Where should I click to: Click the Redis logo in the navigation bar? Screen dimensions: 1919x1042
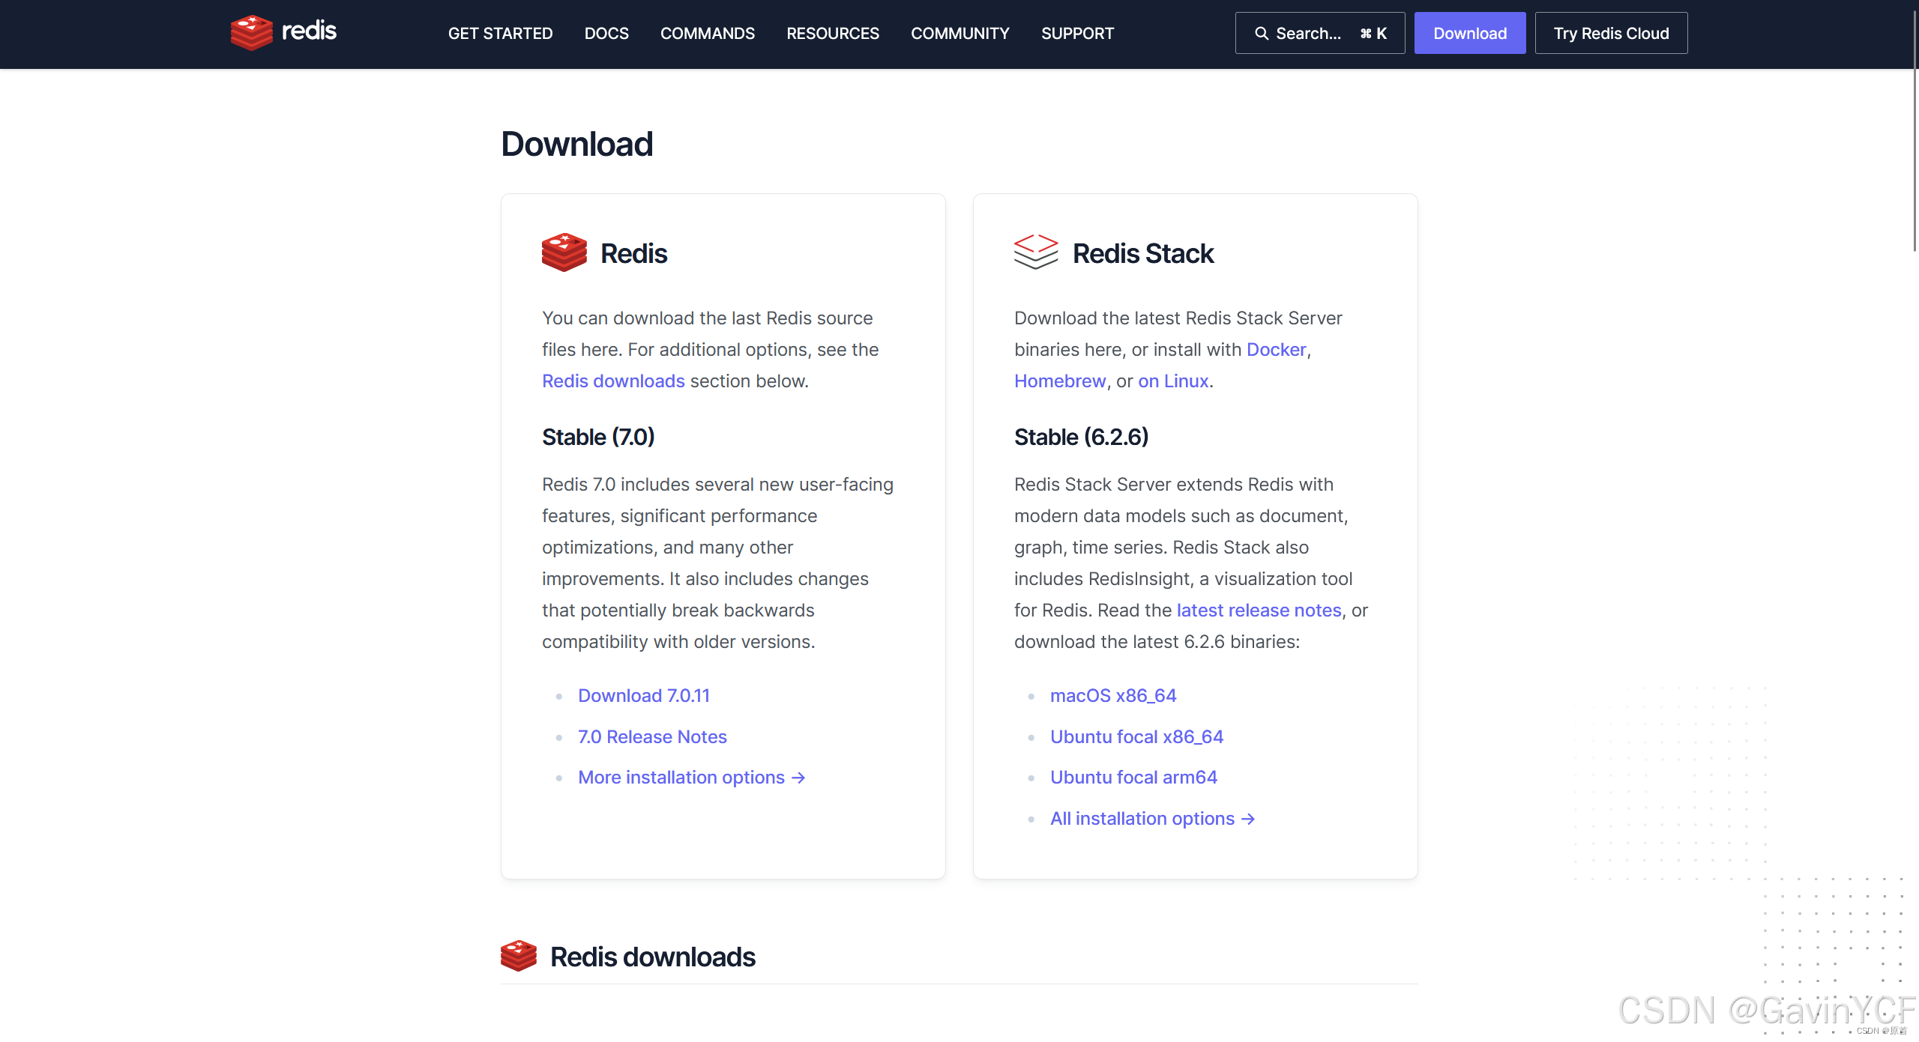[283, 32]
